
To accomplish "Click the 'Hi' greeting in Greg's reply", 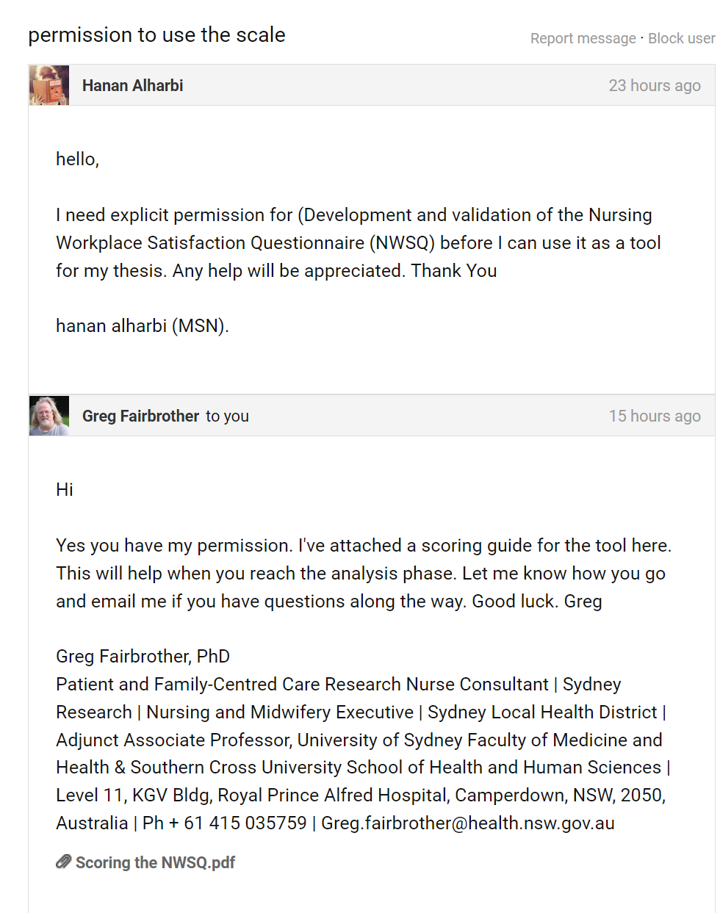I will point(65,489).
